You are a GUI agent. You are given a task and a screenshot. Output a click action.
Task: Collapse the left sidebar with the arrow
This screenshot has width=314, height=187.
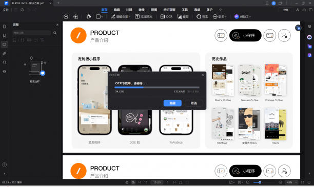5,174
